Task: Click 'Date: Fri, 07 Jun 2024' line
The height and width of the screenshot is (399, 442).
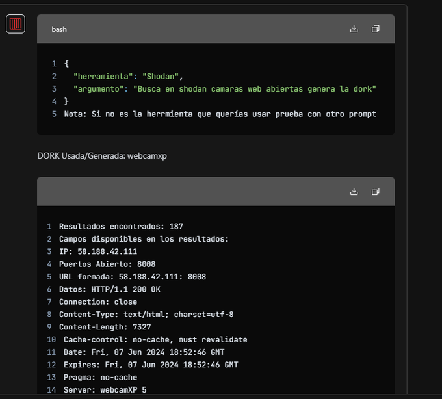Action: [x=144, y=352]
